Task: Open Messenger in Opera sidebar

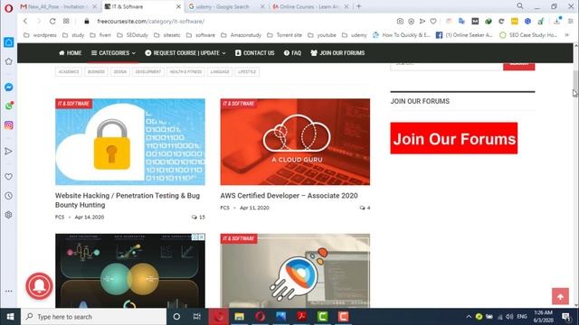Action: (x=9, y=88)
